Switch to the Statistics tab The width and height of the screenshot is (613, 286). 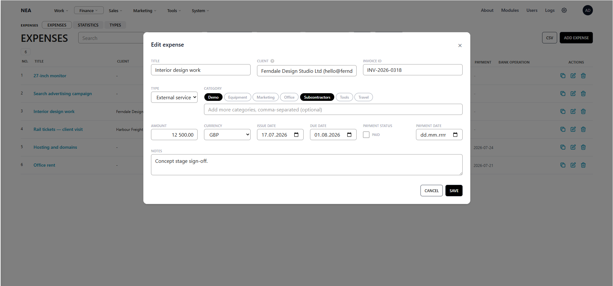point(88,25)
